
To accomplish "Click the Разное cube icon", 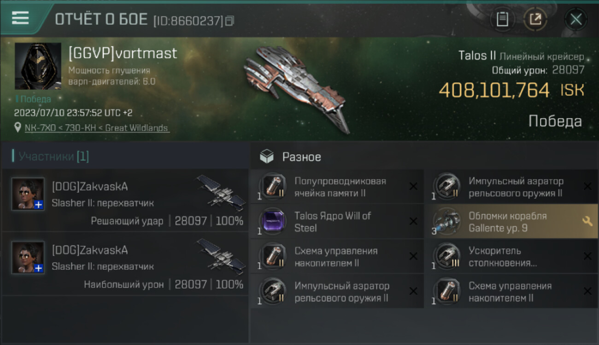I will point(267,156).
